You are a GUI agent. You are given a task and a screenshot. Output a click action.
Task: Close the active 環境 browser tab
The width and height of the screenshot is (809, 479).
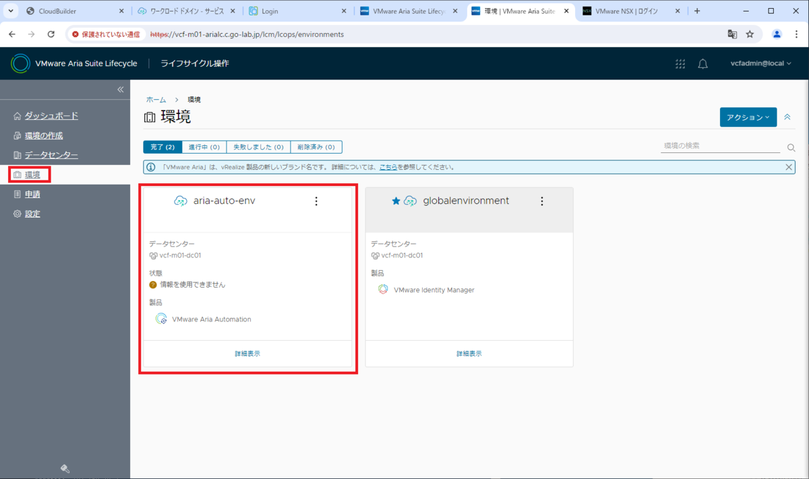click(566, 11)
